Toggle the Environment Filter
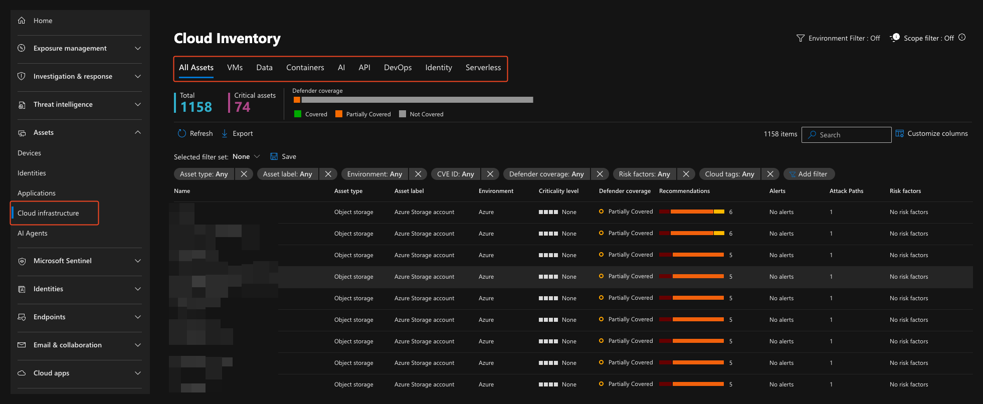 838,38
